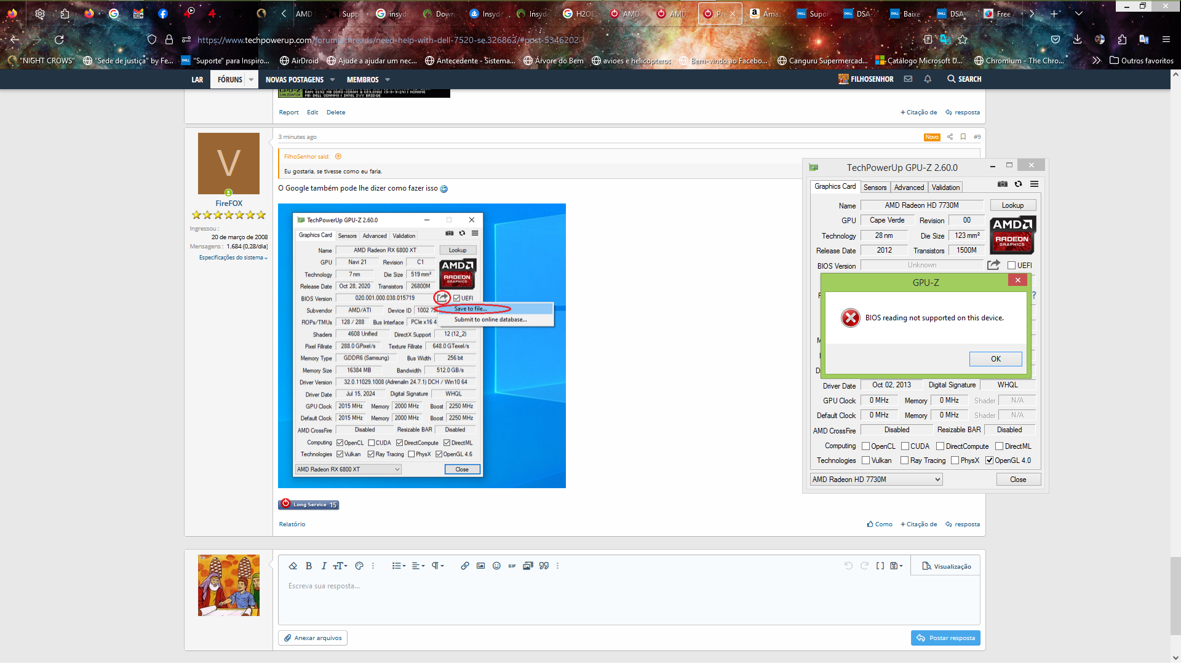Switch to the Sensors tab in GPU-Z
The width and height of the screenshot is (1181, 664).
click(875, 188)
